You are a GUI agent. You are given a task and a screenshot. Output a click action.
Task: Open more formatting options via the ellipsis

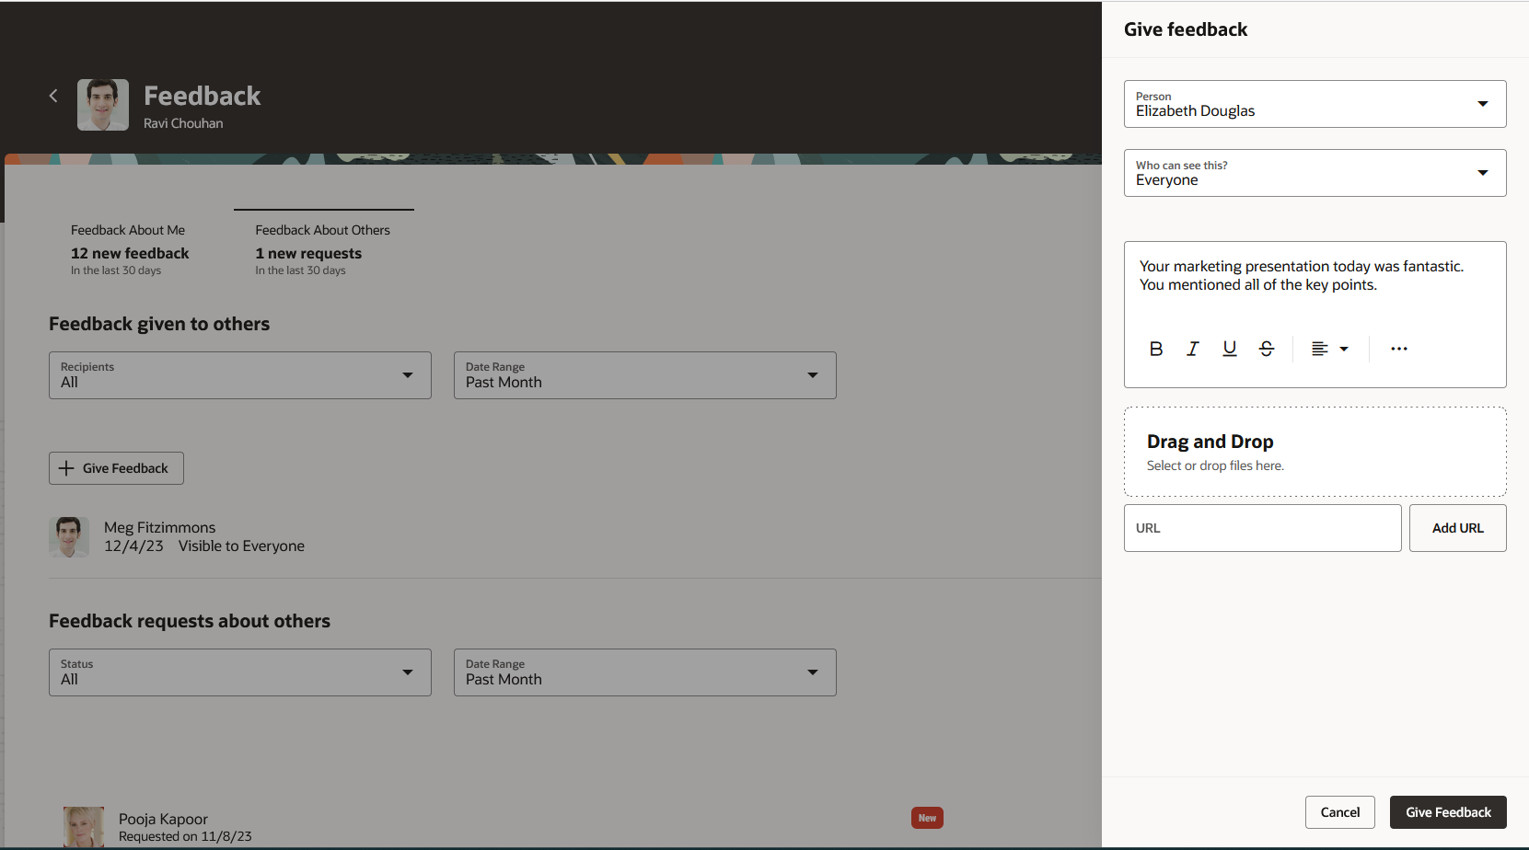(x=1398, y=349)
